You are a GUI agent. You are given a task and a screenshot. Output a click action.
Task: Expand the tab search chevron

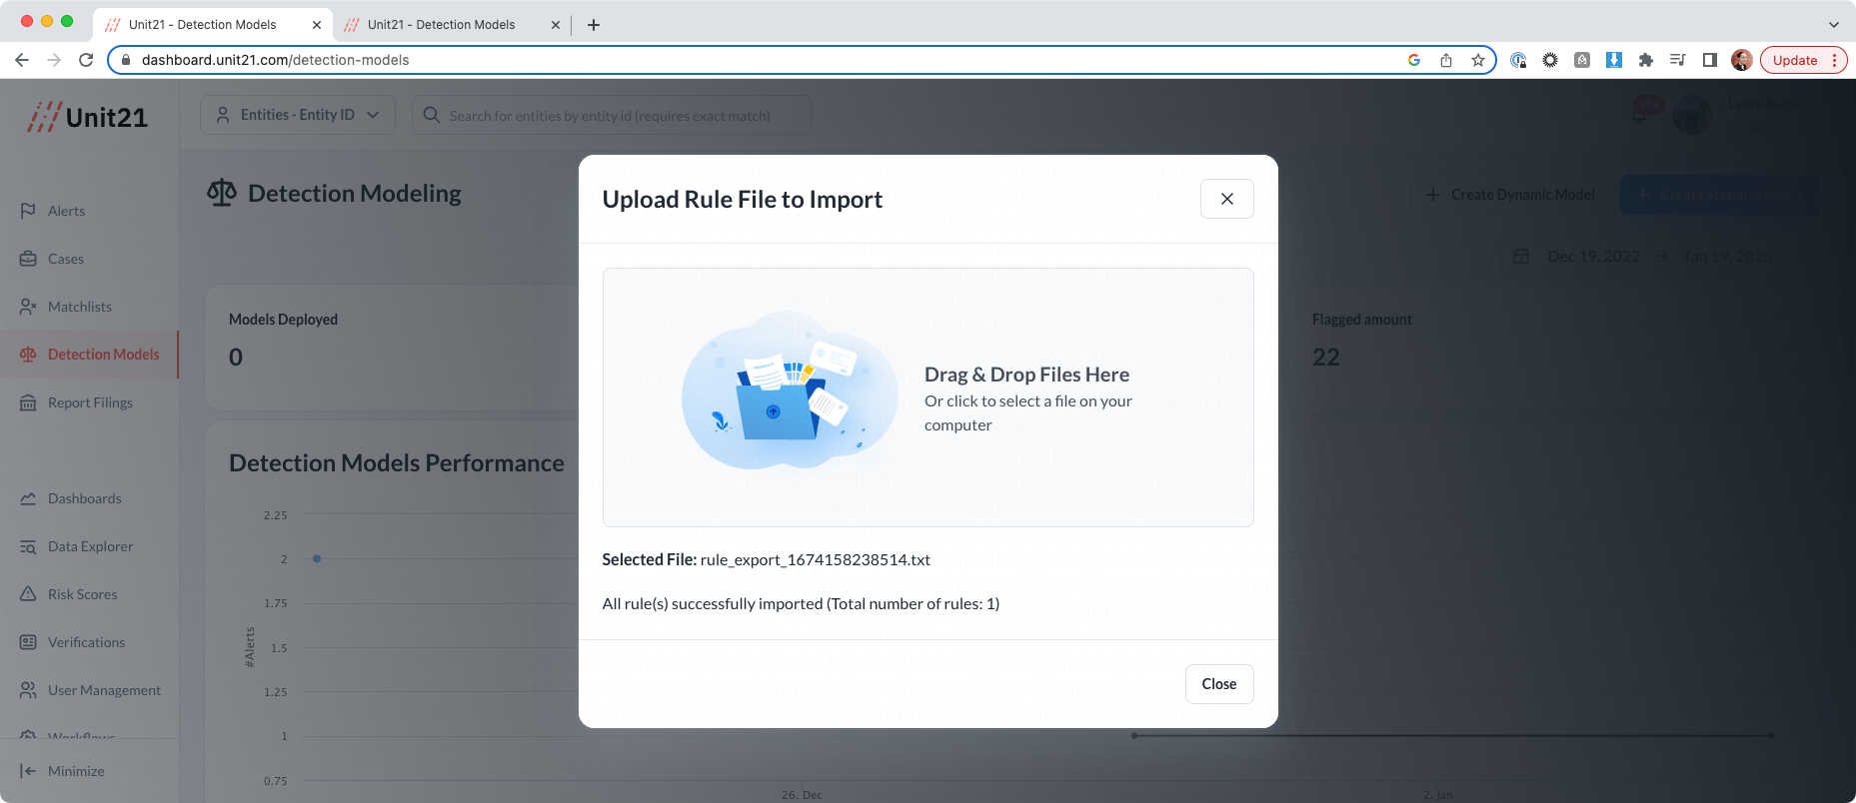[1834, 25]
